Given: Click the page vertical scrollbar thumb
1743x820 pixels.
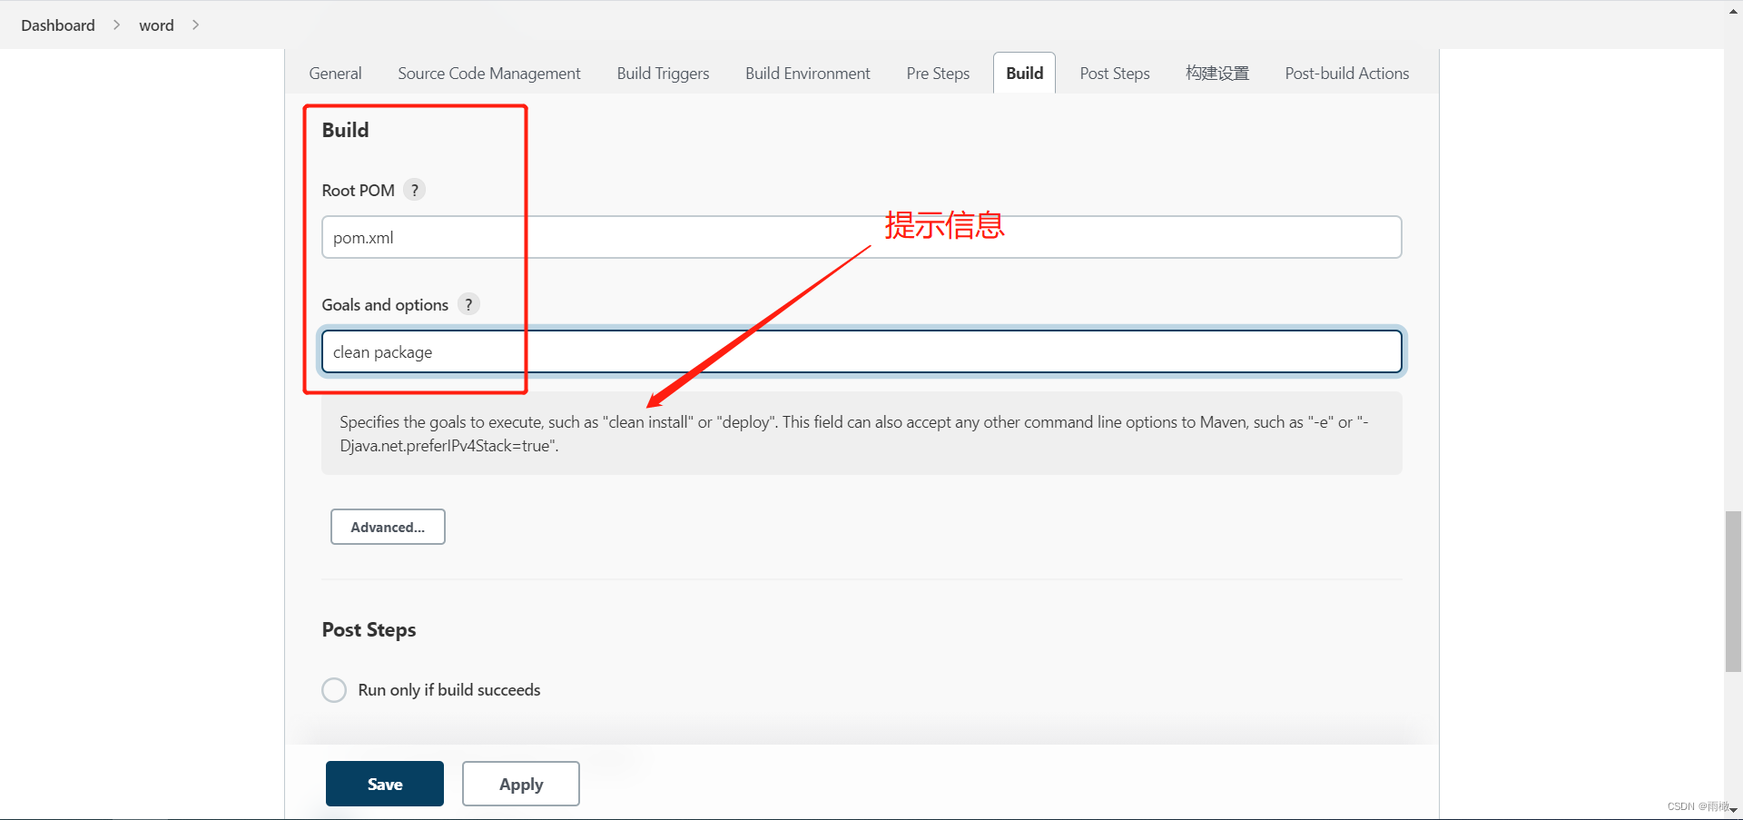Looking at the screenshot, I should pos(1734,591).
